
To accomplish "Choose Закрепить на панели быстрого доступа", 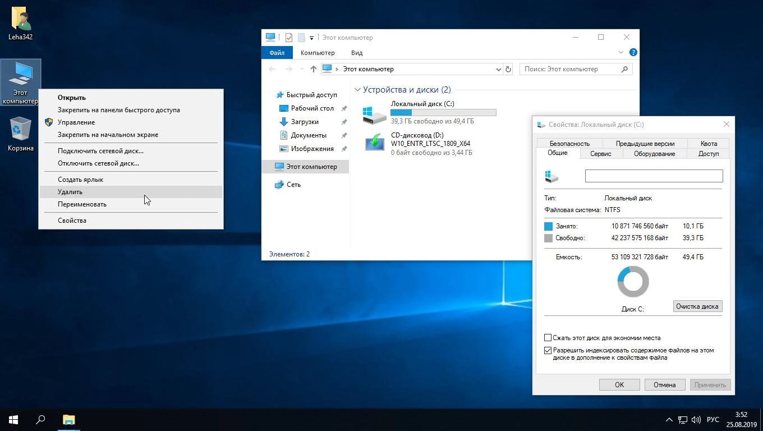I will point(131,110).
